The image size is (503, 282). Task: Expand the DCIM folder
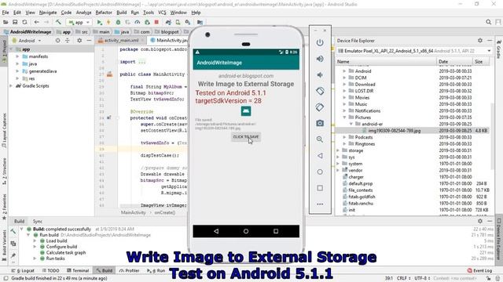(x=344, y=78)
